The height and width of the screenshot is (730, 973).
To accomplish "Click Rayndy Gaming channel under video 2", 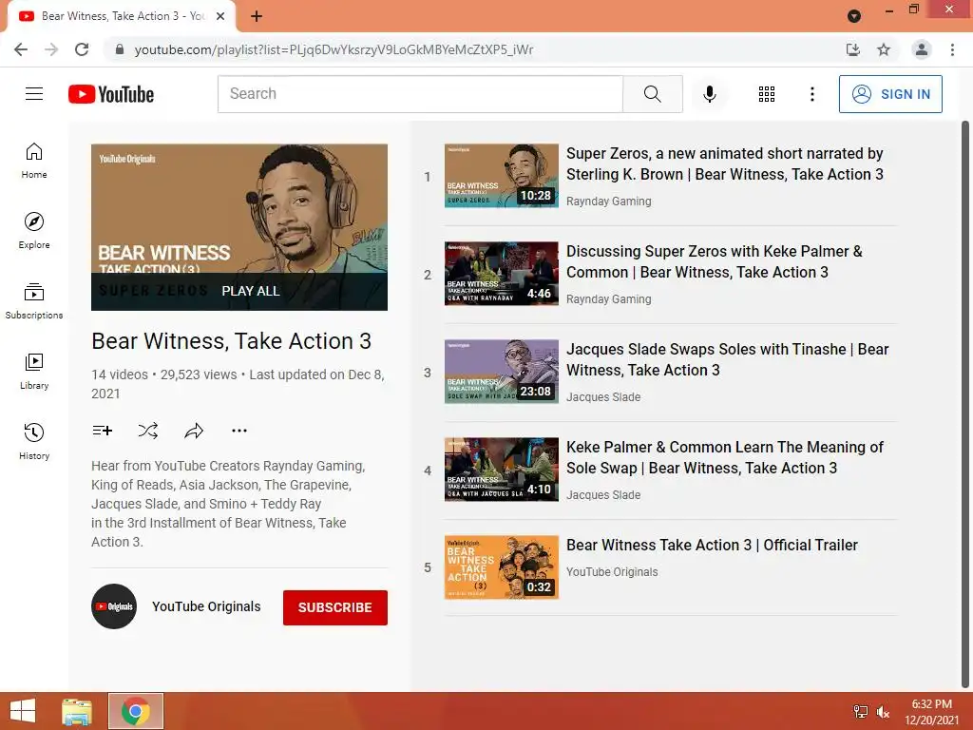I will [x=609, y=299].
